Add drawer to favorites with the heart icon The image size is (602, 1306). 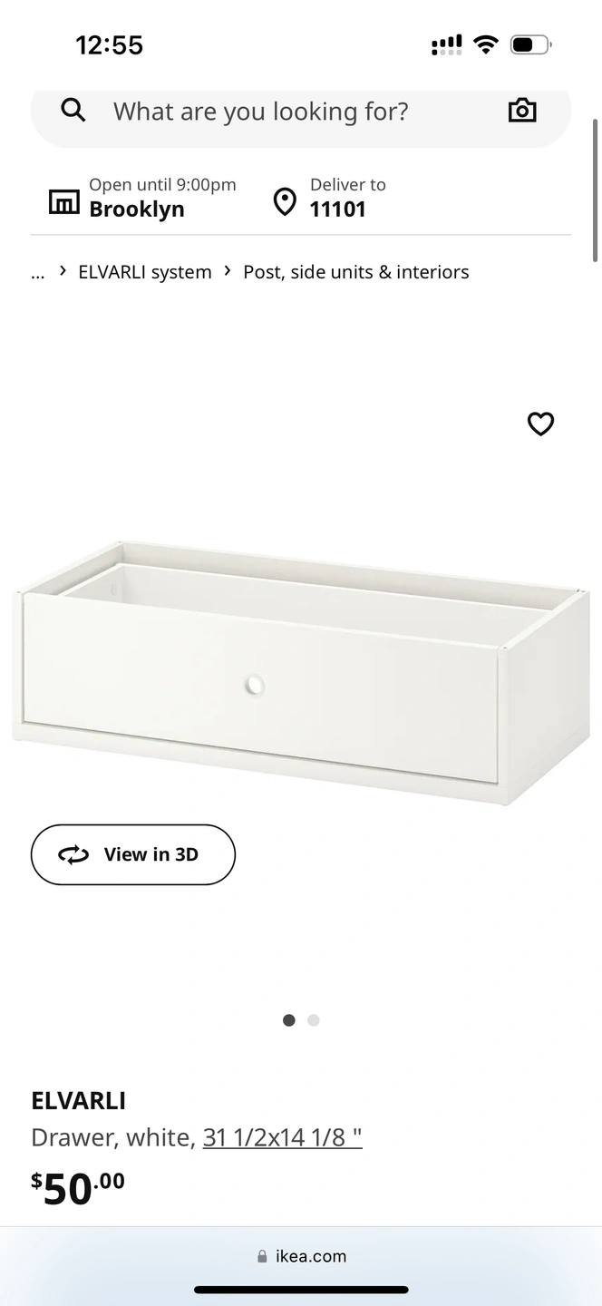[540, 424]
